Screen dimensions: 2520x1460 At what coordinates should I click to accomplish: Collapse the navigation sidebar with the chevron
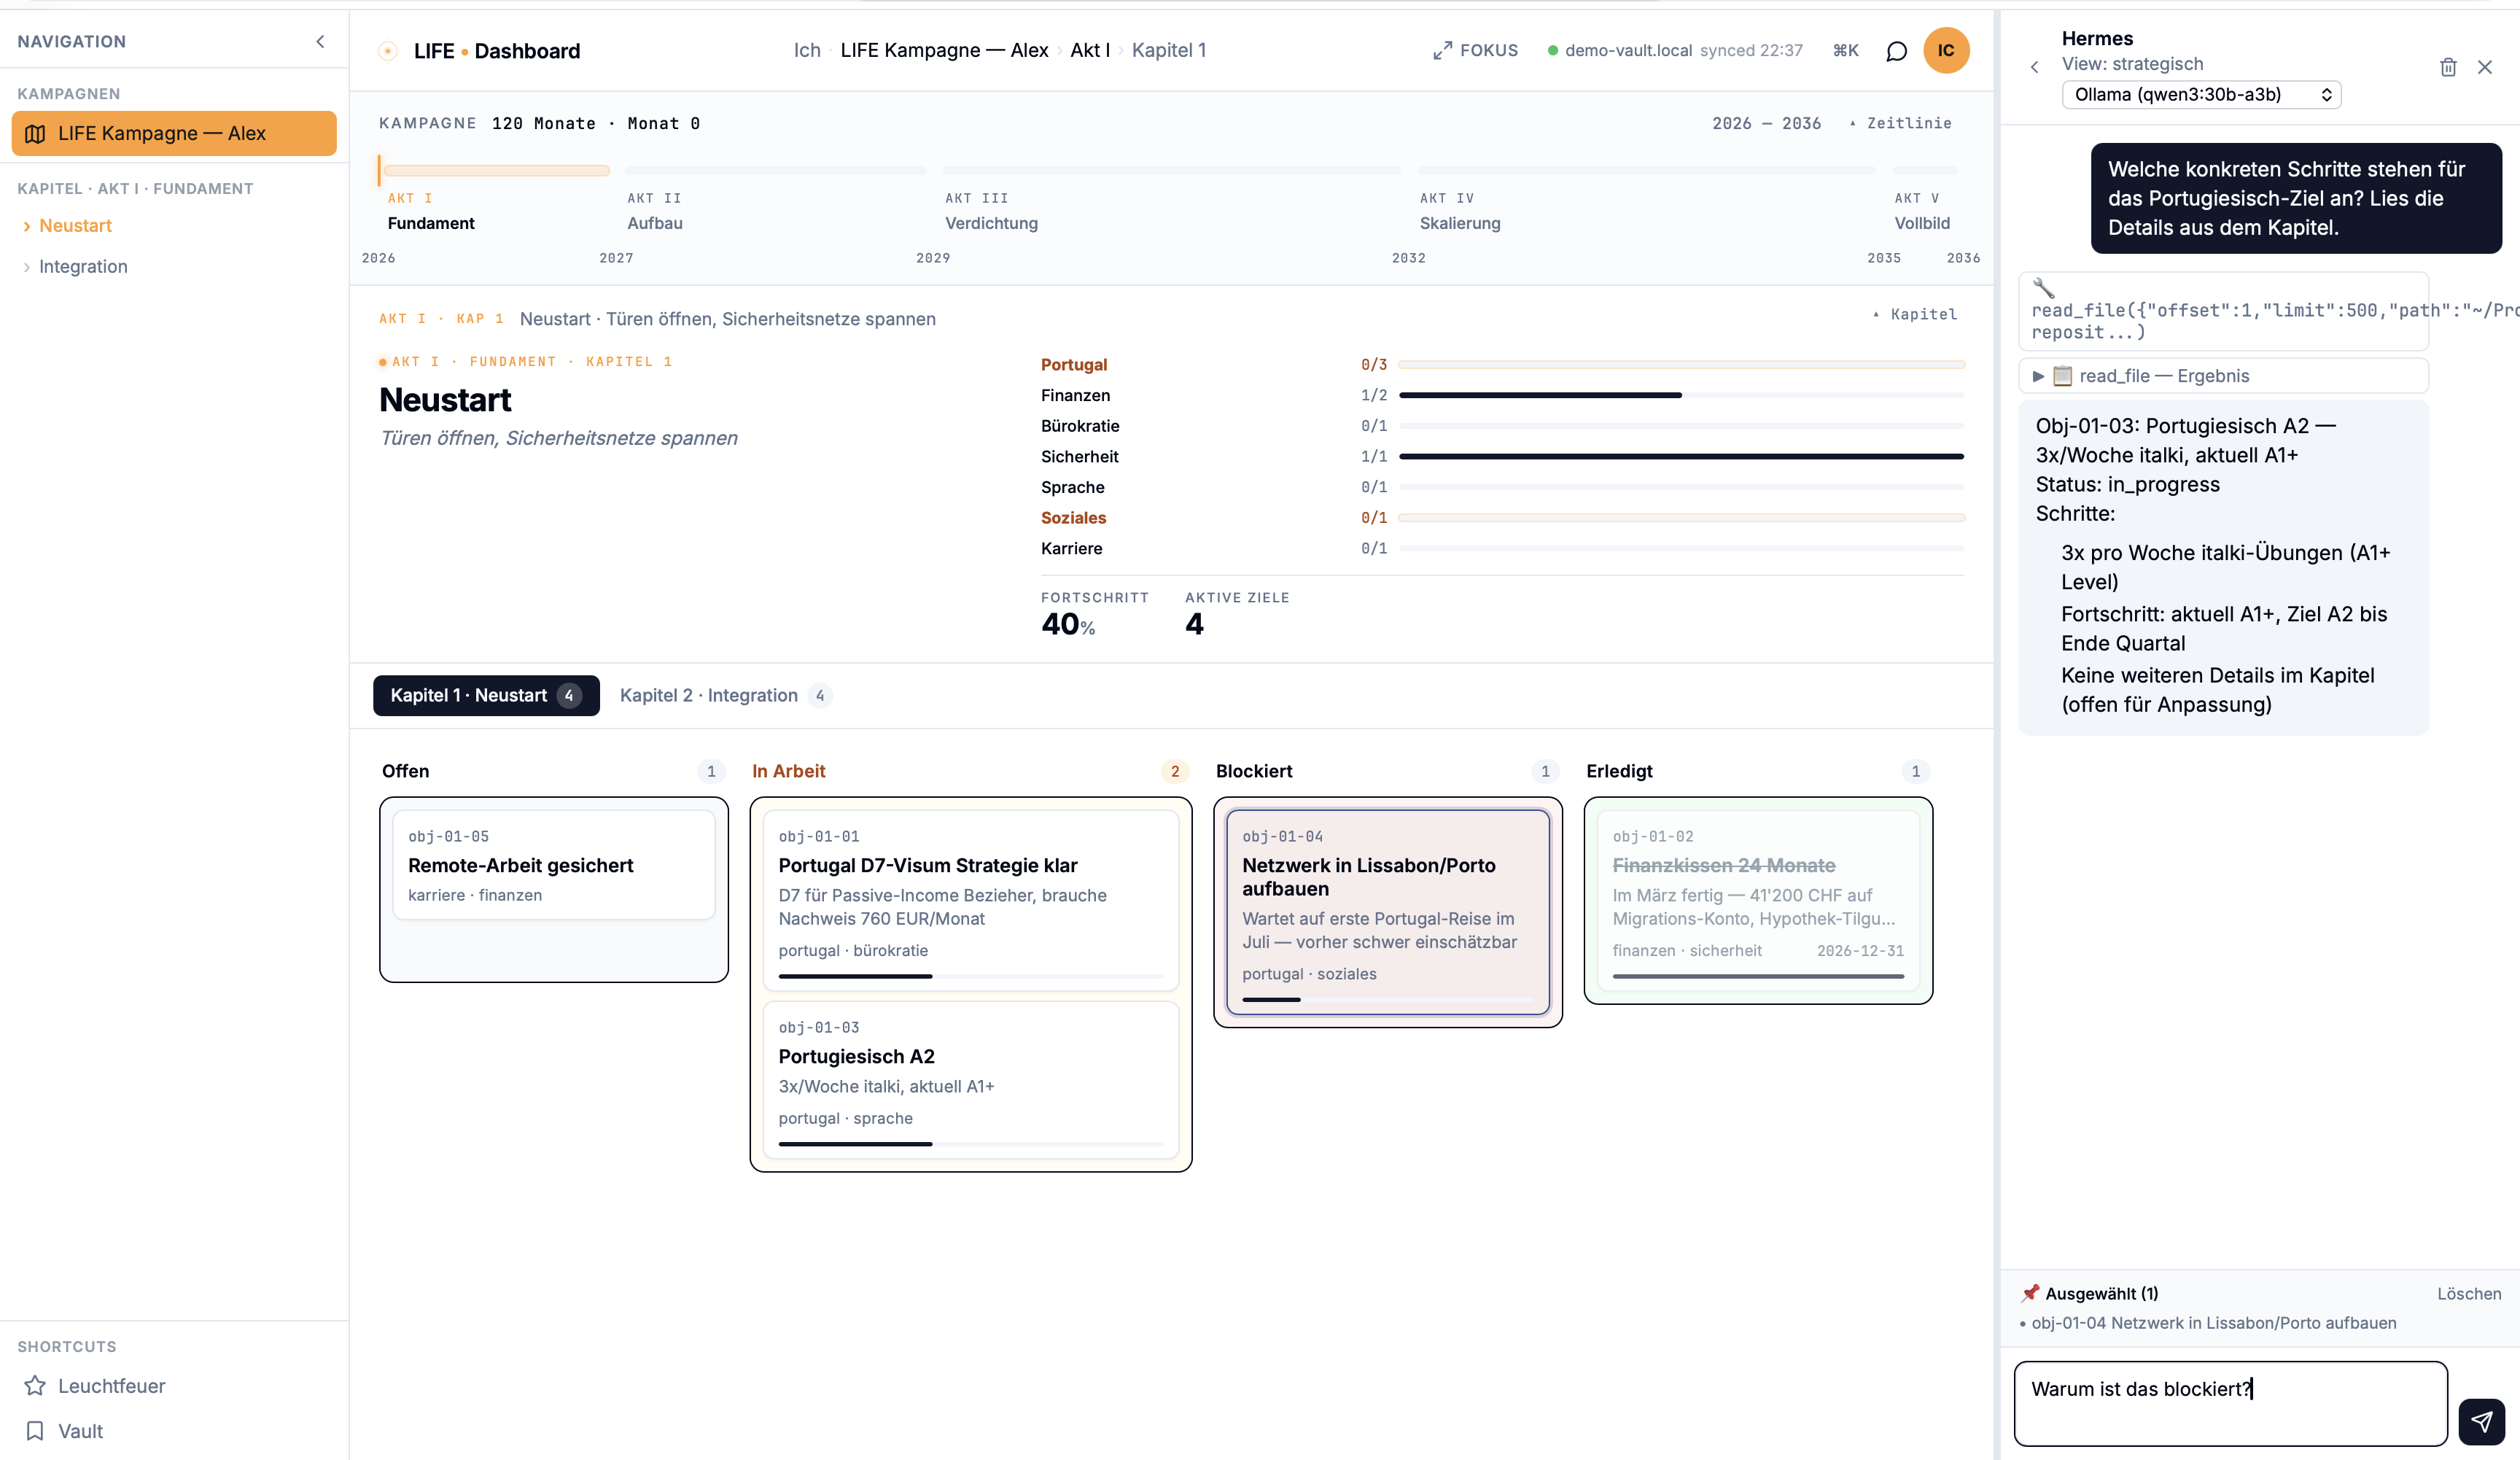pos(320,41)
